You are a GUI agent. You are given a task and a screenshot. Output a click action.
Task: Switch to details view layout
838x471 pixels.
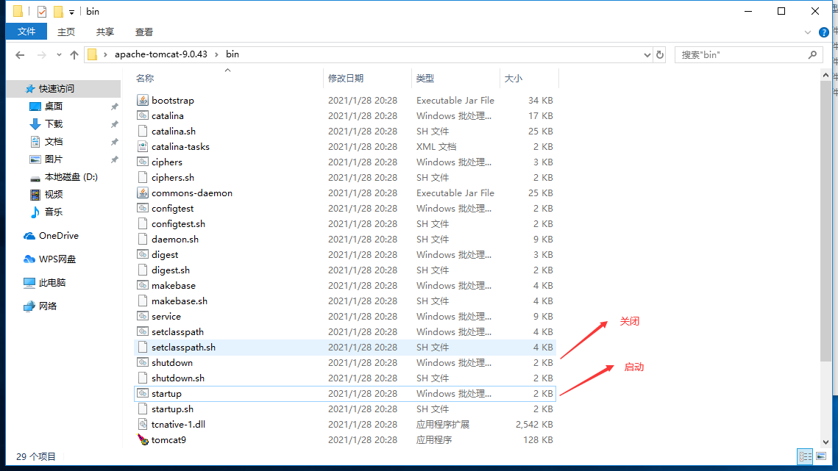(x=806, y=456)
